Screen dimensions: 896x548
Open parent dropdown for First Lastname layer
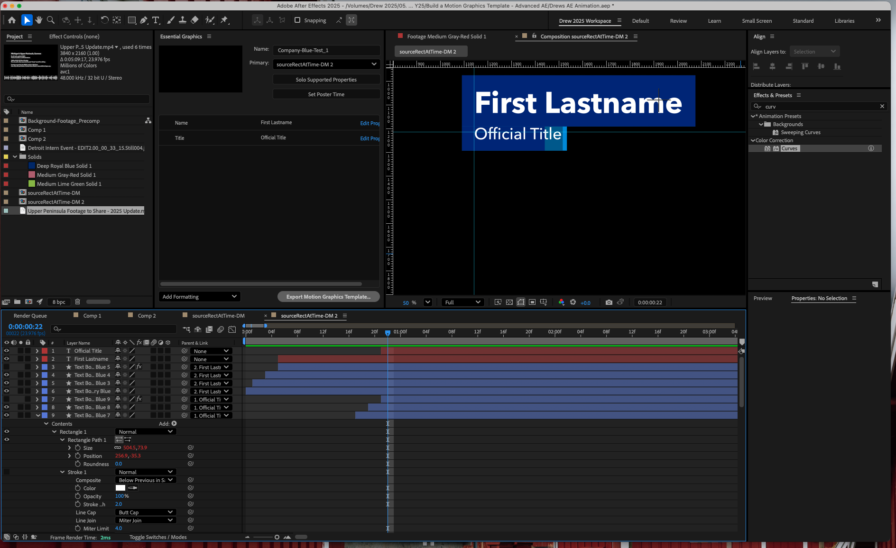coord(211,359)
